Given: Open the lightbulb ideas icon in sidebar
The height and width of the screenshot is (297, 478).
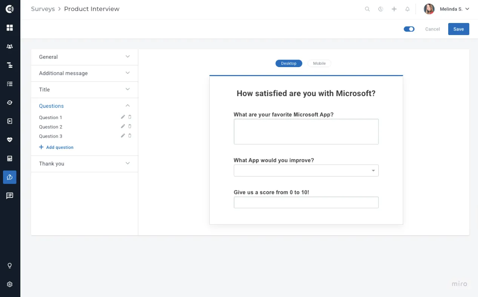Looking at the screenshot, I should [10, 266].
